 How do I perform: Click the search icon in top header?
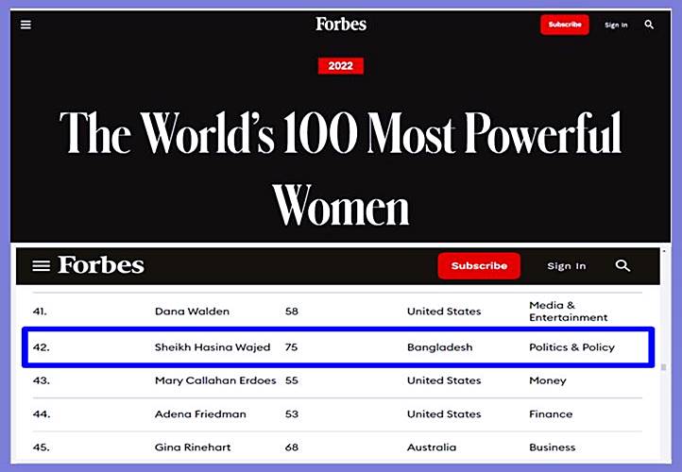(x=649, y=25)
